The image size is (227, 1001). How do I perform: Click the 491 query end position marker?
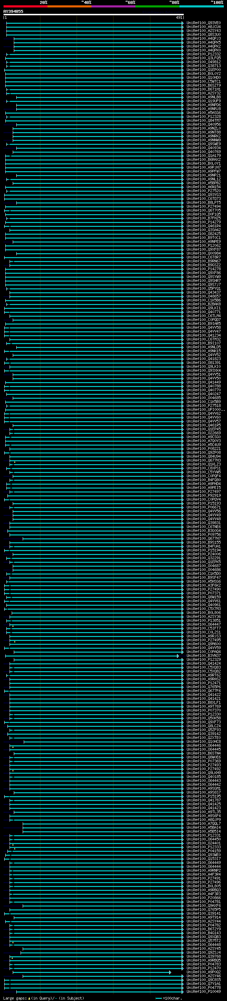pyautogui.click(x=179, y=17)
